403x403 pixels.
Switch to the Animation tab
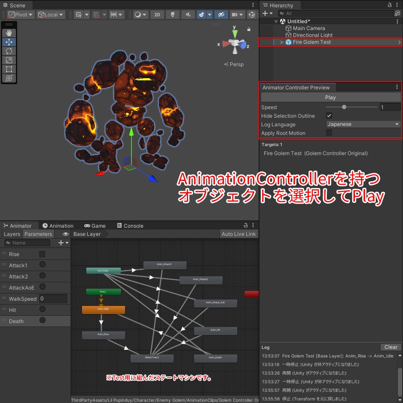coord(58,226)
